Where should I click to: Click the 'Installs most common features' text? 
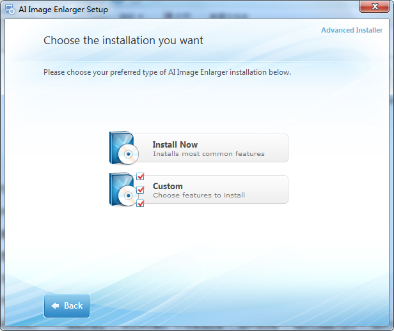click(209, 153)
